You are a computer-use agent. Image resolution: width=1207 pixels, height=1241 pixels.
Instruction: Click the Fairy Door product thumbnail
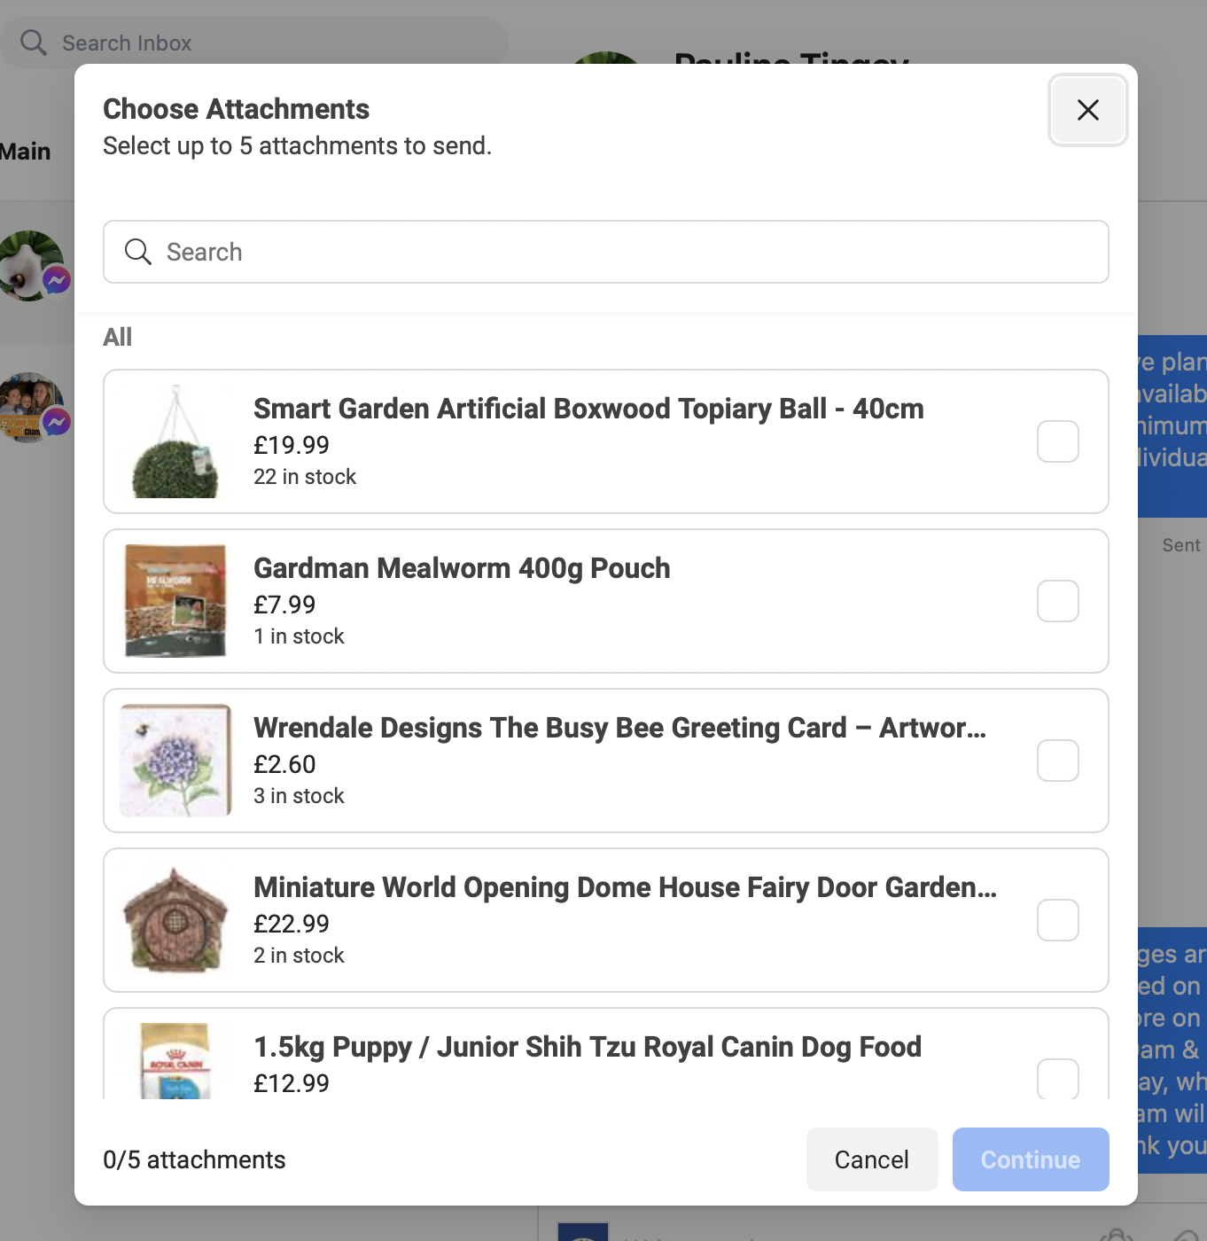tap(175, 920)
